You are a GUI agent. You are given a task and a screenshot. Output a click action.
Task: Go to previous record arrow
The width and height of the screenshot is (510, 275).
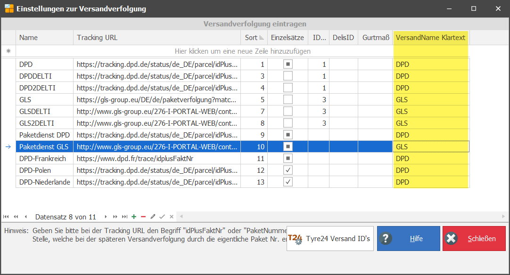(26, 217)
